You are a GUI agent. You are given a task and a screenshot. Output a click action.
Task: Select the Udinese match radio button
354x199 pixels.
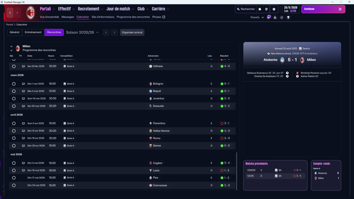coord(14,66)
